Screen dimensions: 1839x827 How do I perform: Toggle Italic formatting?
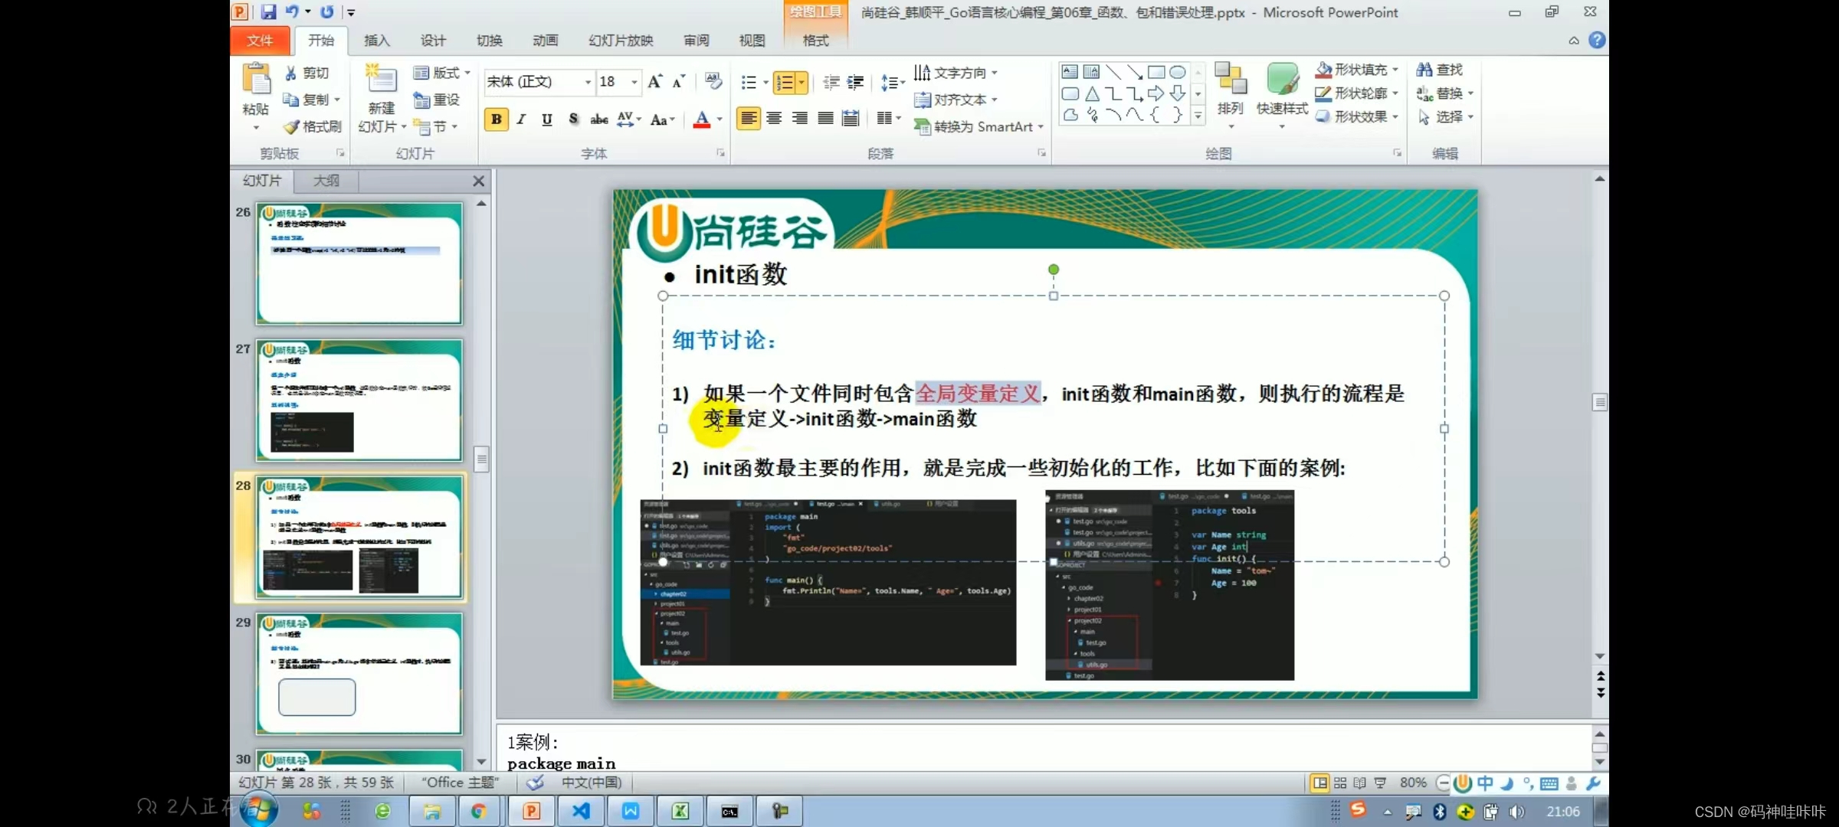click(522, 119)
